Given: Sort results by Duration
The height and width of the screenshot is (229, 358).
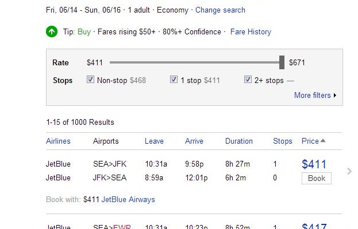Looking at the screenshot, I should pyautogui.click(x=238, y=141).
